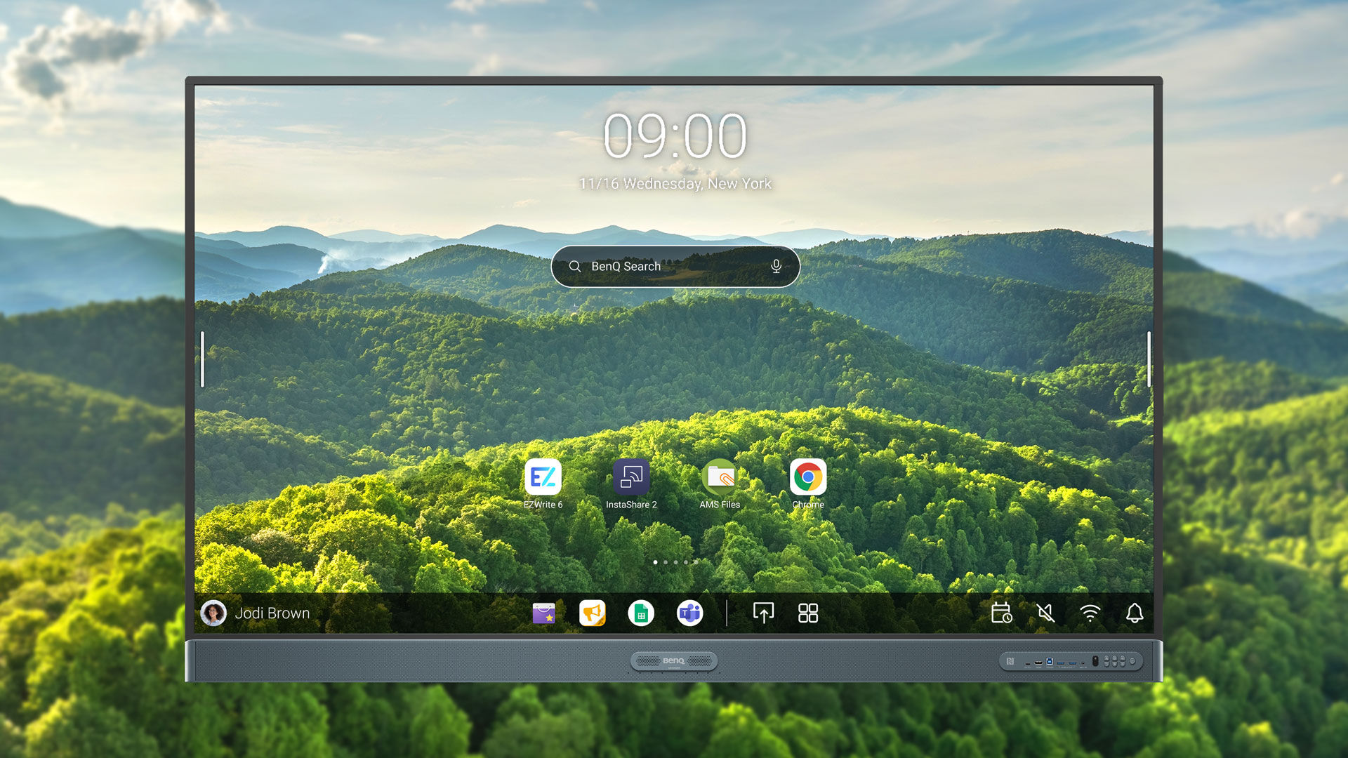Viewport: 1348px width, 758px height.
Task: Click the 09:00 clock display
Action: coord(675,136)
